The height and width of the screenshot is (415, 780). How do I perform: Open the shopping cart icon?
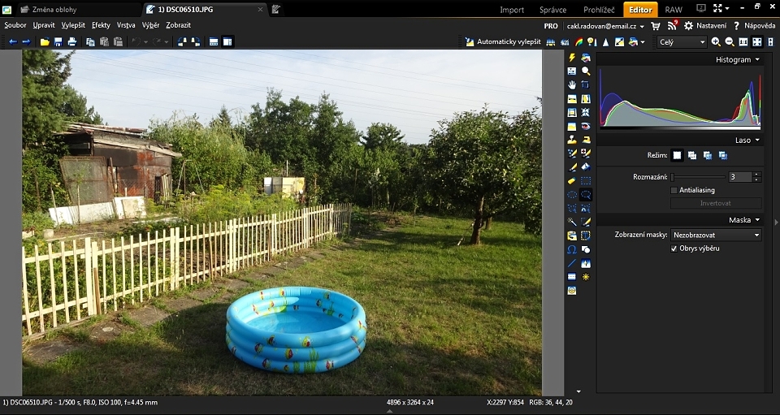[656, 26]
